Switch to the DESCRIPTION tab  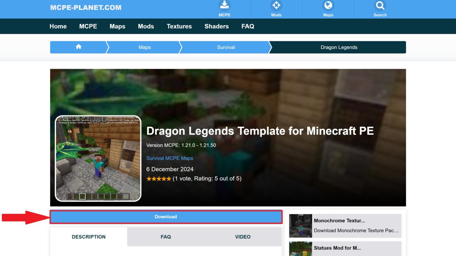(89, 237)
